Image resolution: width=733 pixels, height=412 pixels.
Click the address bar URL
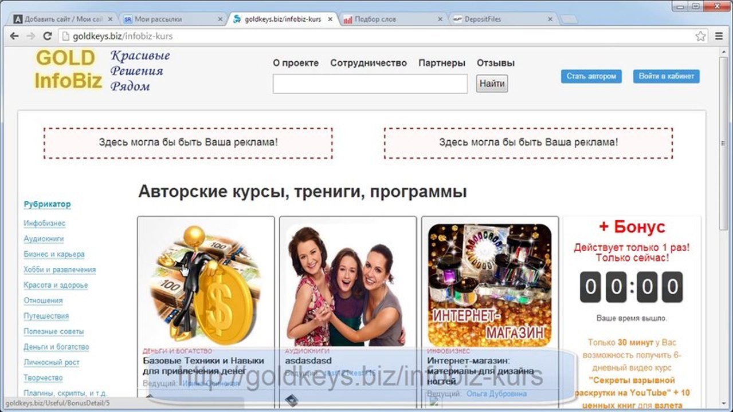(123, 36)
